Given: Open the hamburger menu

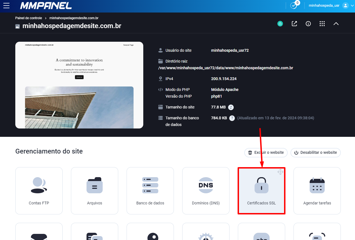Looking at the screenshot, I should 6,6.
